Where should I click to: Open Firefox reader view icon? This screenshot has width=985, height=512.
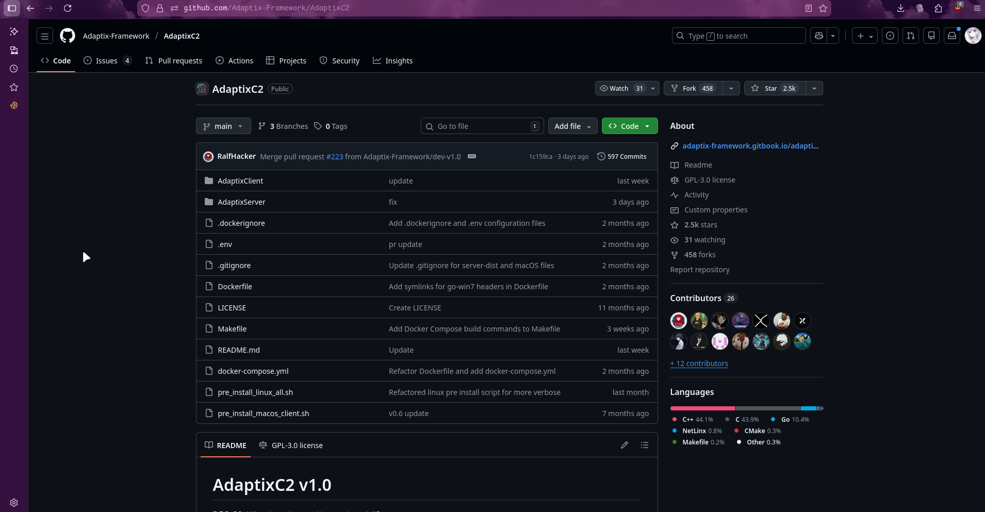coord(809,8)
